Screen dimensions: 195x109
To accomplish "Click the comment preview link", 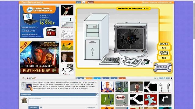I will tap(91, 107).
